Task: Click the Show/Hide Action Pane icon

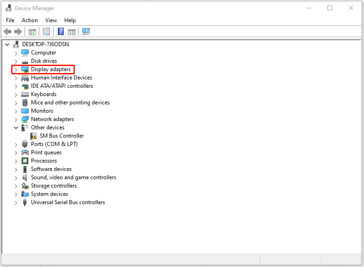Action: pyautogui.click(x=72, y=32)
